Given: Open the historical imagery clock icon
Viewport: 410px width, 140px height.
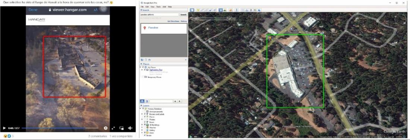Looking at the screenshot, I should [x=220, y=10].
